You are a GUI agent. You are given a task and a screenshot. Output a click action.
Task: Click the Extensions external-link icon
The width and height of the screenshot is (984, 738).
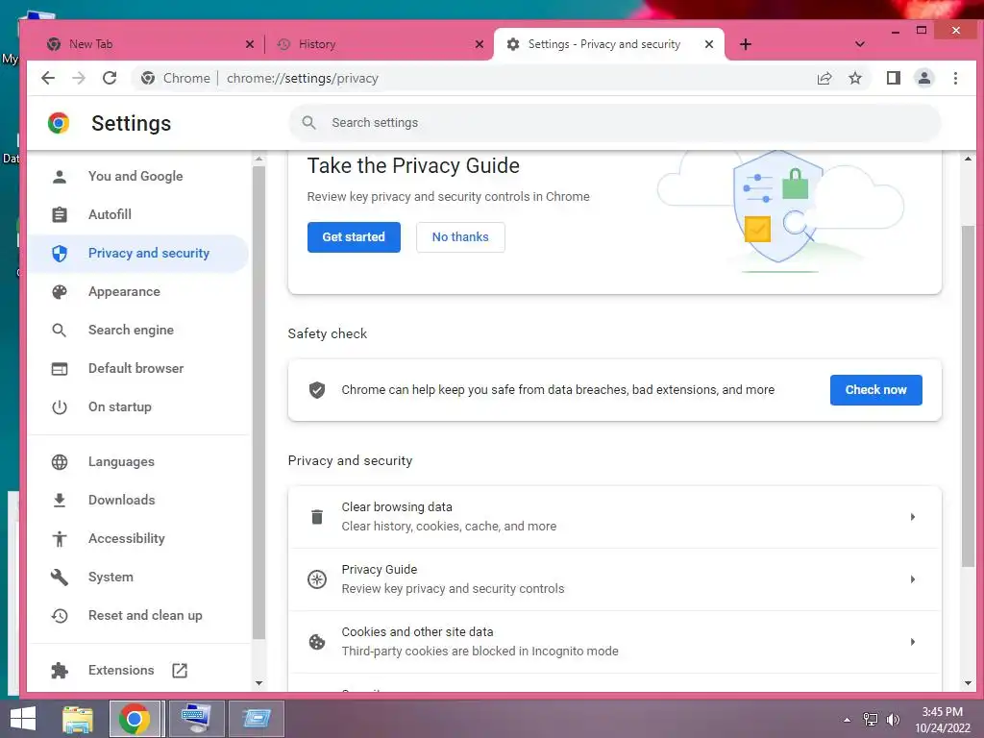pyautogui.click(x=180, y=670)
